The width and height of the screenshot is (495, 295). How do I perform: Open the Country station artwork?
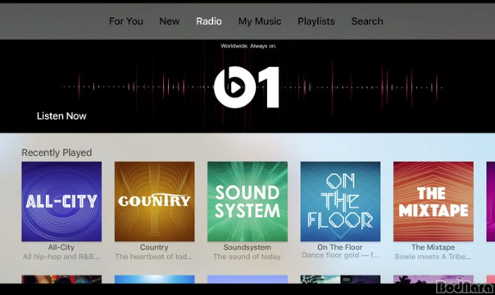[x=154, y=202]
